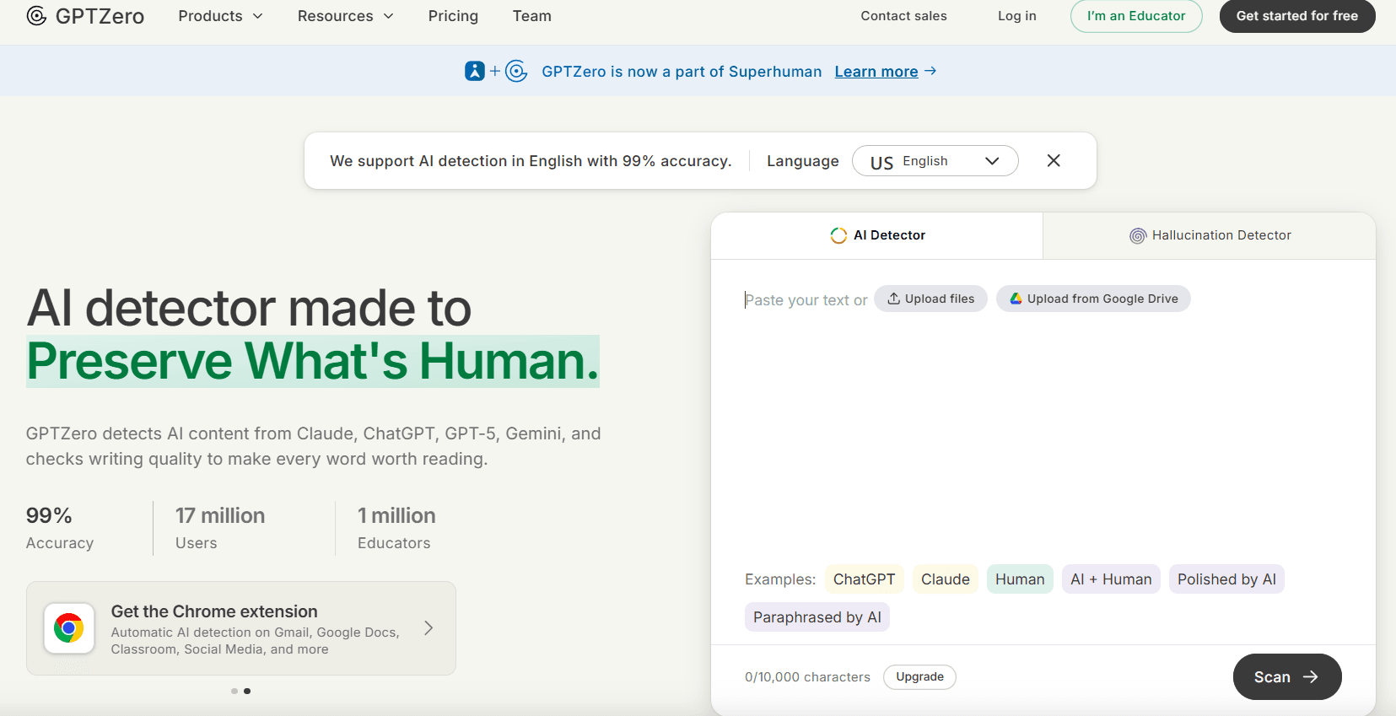Click the Superhuman logo icon in banner

pos(475,71)
